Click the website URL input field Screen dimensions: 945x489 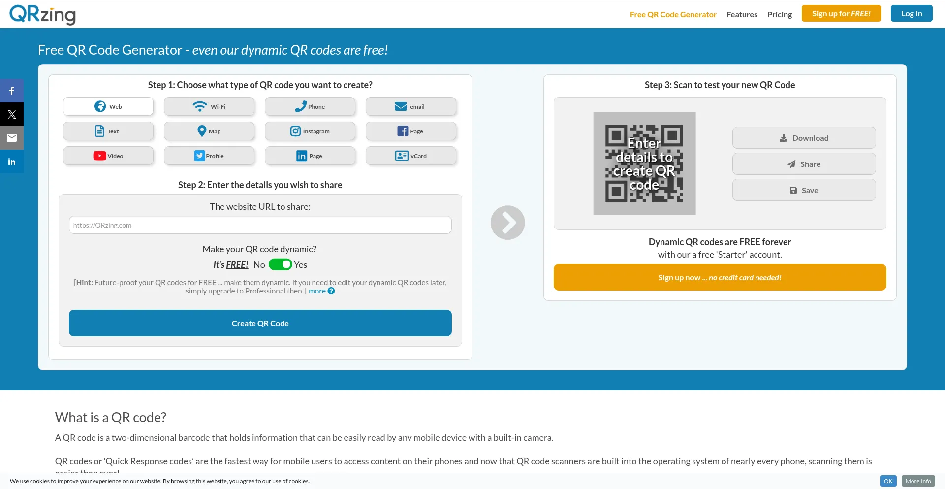click(260, 225)
